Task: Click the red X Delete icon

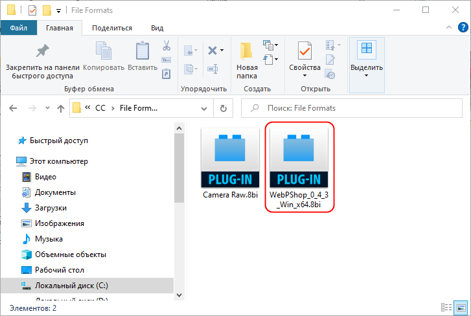Action: tap(213, 50)
